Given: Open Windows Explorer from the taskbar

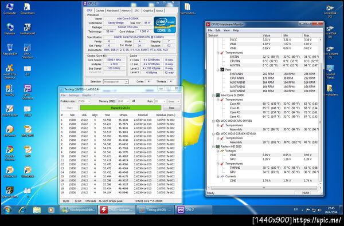Looking at the screenshot, I should (37, 210).
